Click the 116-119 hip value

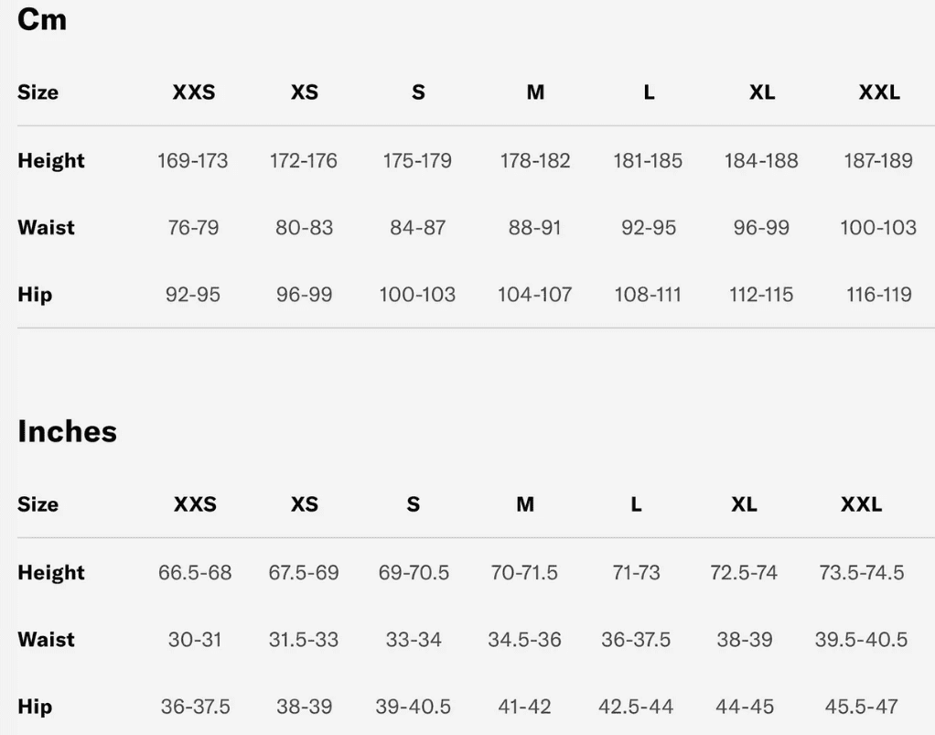pyautogui.click(x=878, y=295)
